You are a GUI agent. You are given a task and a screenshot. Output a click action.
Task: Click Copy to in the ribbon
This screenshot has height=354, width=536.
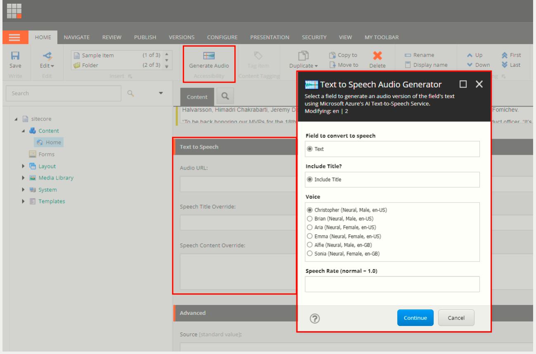coord(343,55)
